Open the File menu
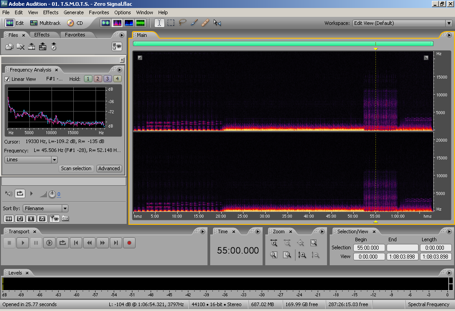Screen dimensions: 455x311 tap(6, 12)
